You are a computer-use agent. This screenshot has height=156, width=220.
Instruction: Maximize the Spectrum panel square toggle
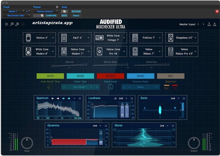80,99
